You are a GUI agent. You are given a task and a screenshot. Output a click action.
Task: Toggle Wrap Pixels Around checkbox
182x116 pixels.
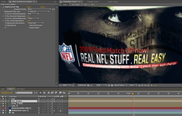click(28, 25)
